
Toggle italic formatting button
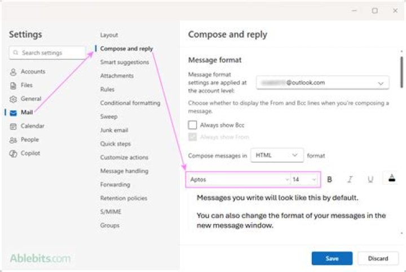coord(350,180)
